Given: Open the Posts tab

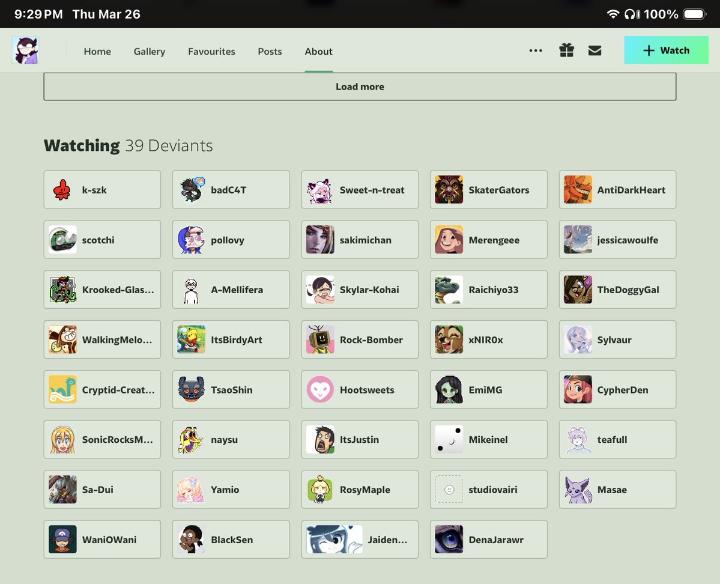Looking at the screenshot, I should [x=270, y=52].
